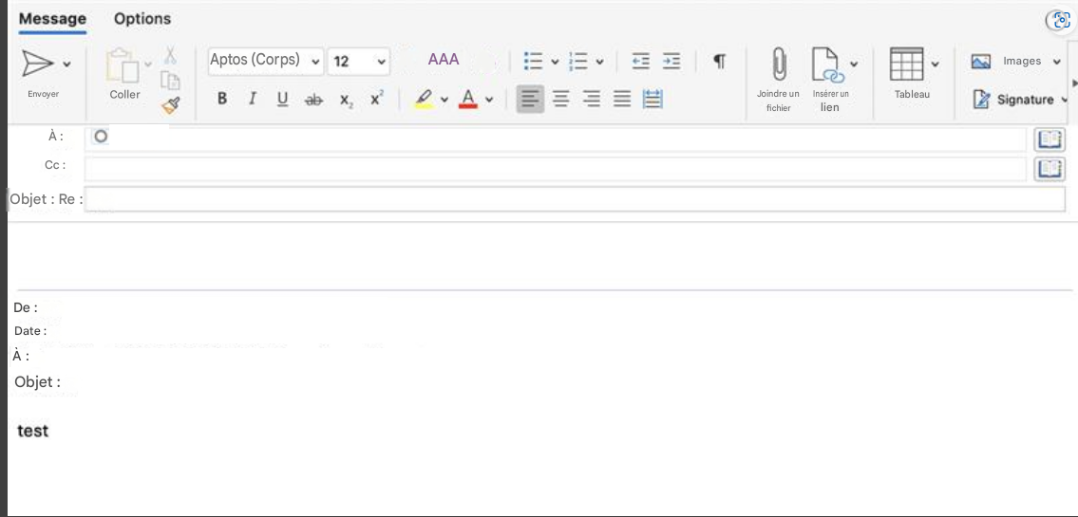Click the Coller paste clipboard icon
Screen dimensions: 1078x517
[x=123, y=65]
